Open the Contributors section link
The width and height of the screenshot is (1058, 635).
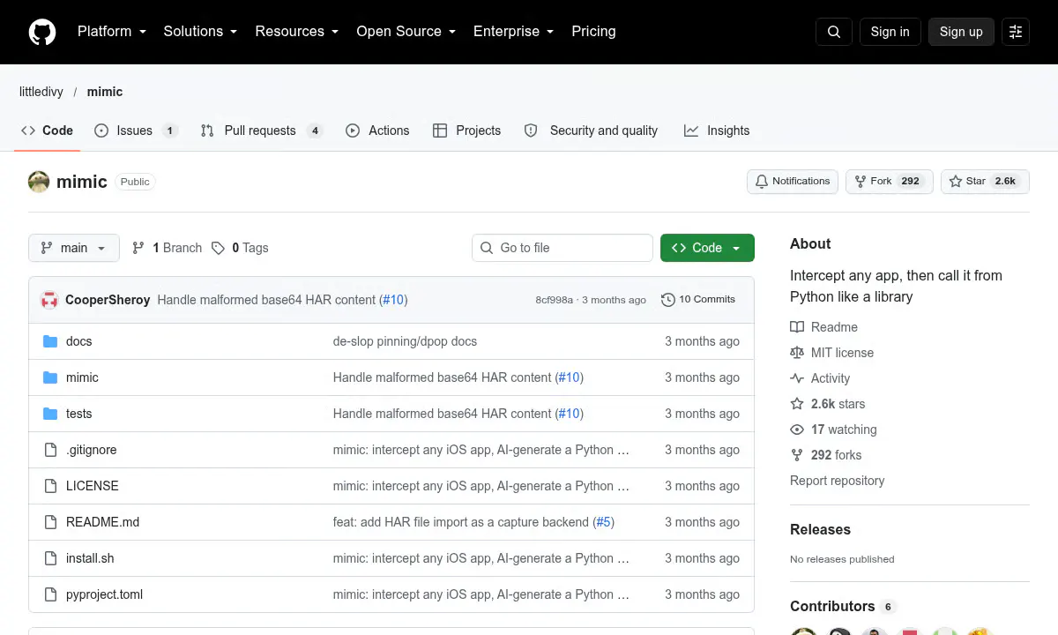tap(842, 606)
